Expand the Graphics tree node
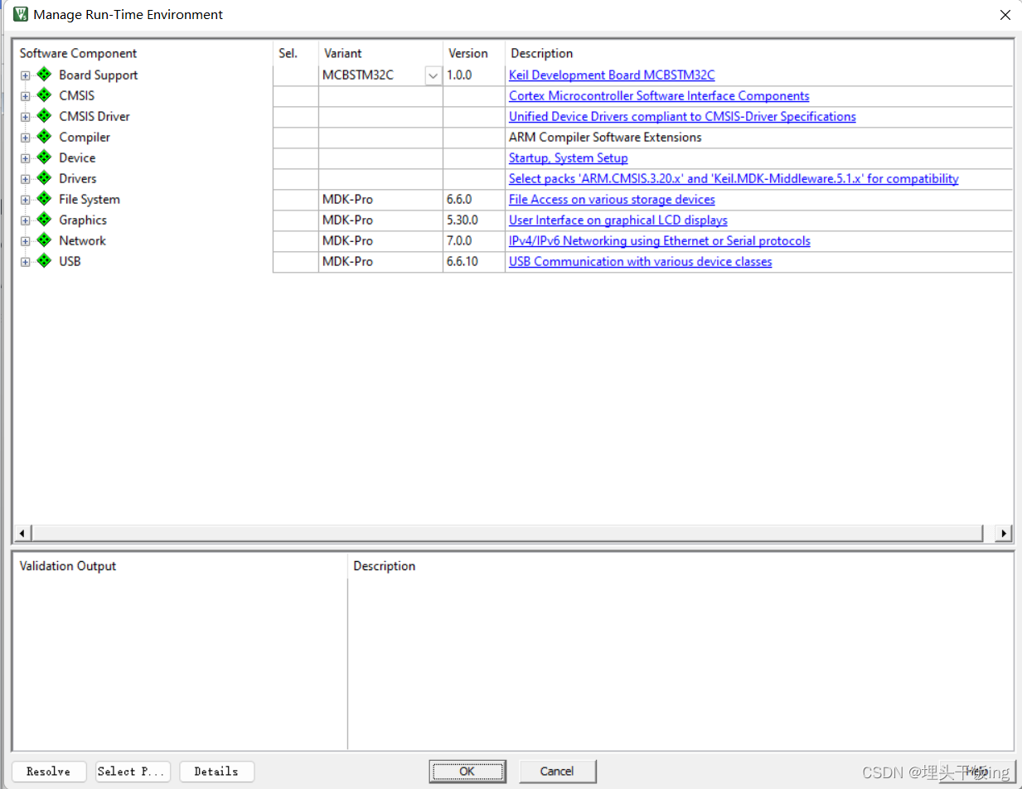 pyautogui.click(x=26, y=220)
